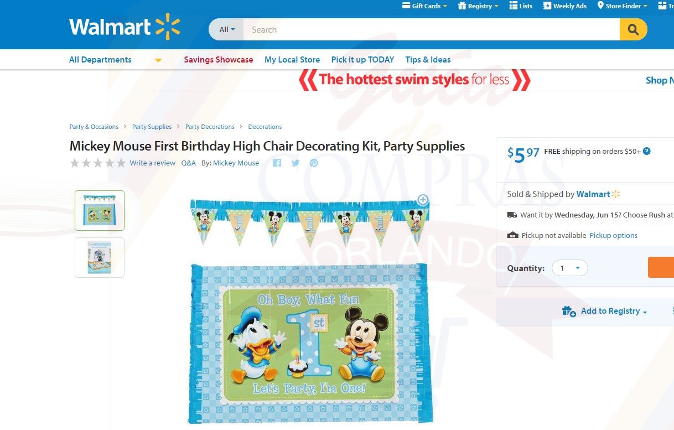Share product via Pinterest icon
The height and width of the screenshot is (430, 674).
(314, 163)
